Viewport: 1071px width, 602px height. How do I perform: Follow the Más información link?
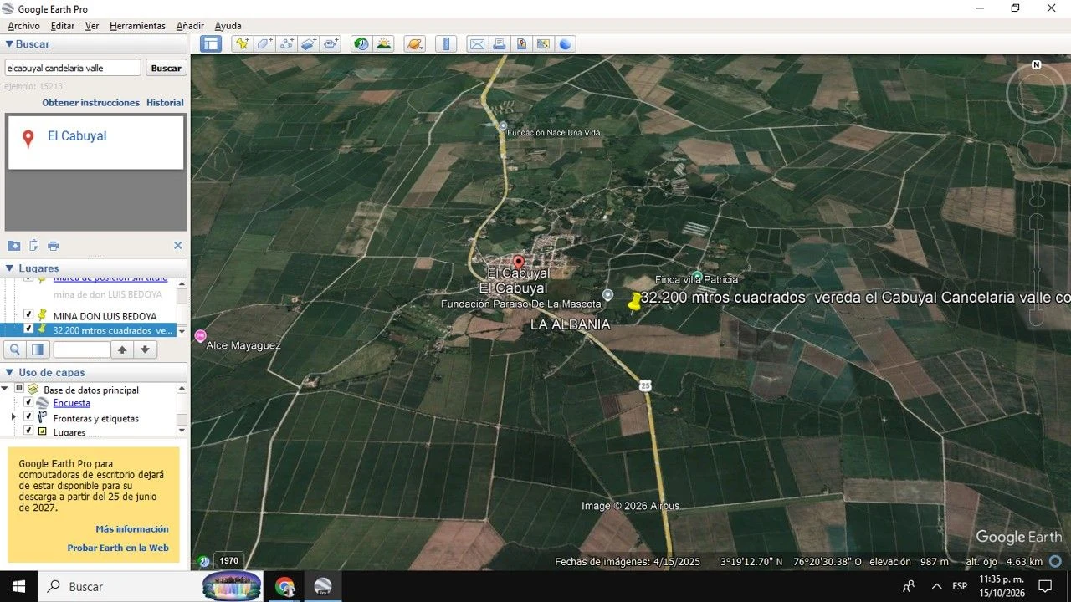pyautogui.click(x=132, y=529)
